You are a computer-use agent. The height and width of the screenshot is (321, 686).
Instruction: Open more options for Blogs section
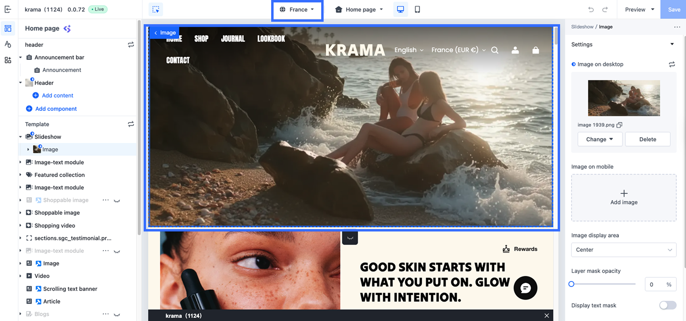(106, 314)
